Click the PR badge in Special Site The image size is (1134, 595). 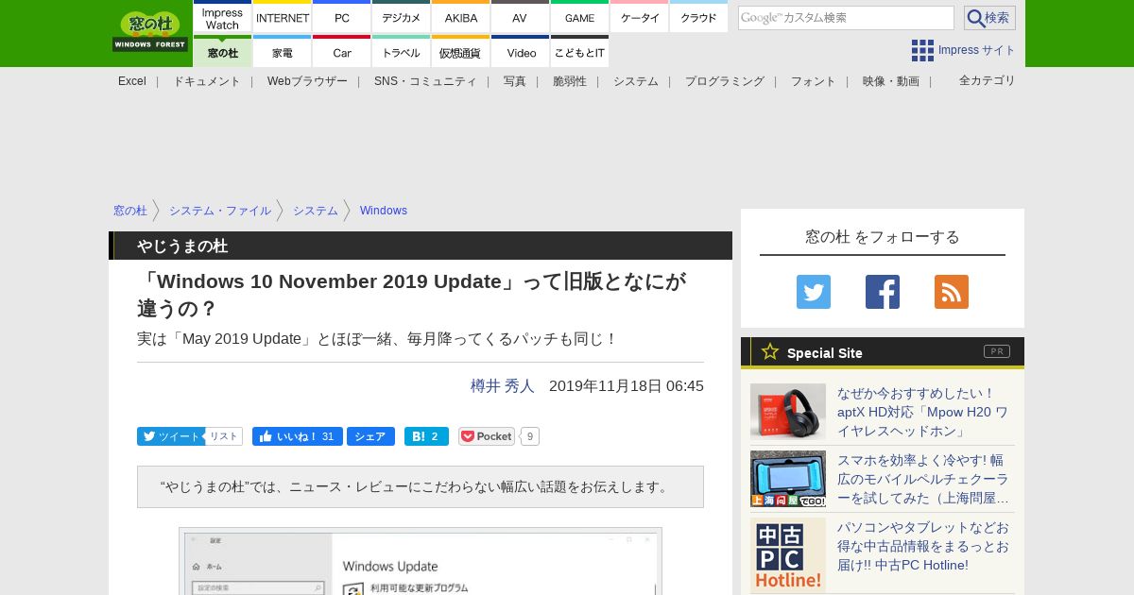point(997,351)
